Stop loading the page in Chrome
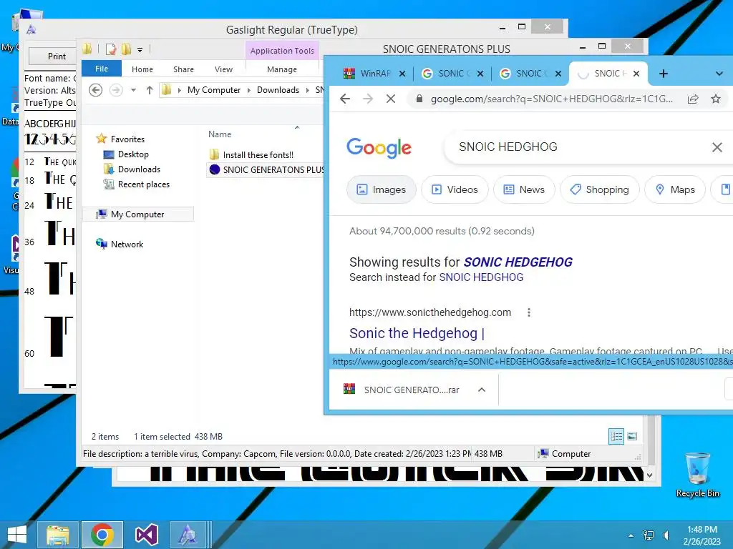Screen dimensions: 733x549 pyautogui.click(x=391, y=99)
